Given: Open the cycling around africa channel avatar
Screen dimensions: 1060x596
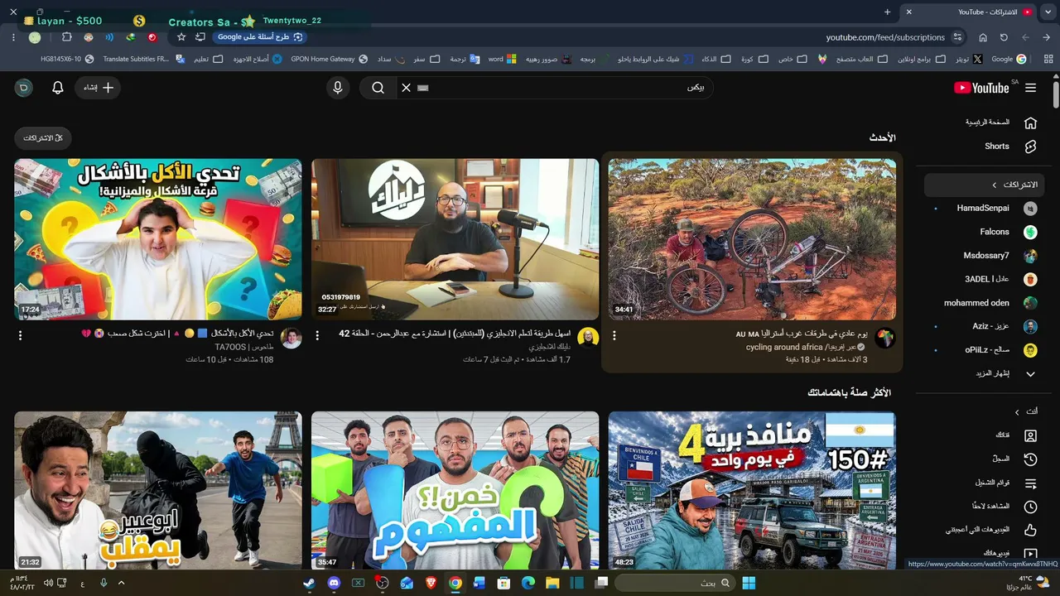Looking at the screenshot, I should pyautogui.click(x=885, y=338).
